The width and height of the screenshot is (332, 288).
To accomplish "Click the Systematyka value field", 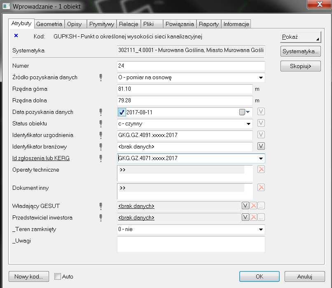I will point(191,50).
